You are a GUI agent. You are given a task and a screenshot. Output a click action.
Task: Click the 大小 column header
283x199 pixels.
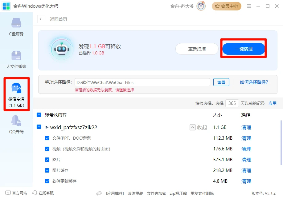[x=217, y=115]
